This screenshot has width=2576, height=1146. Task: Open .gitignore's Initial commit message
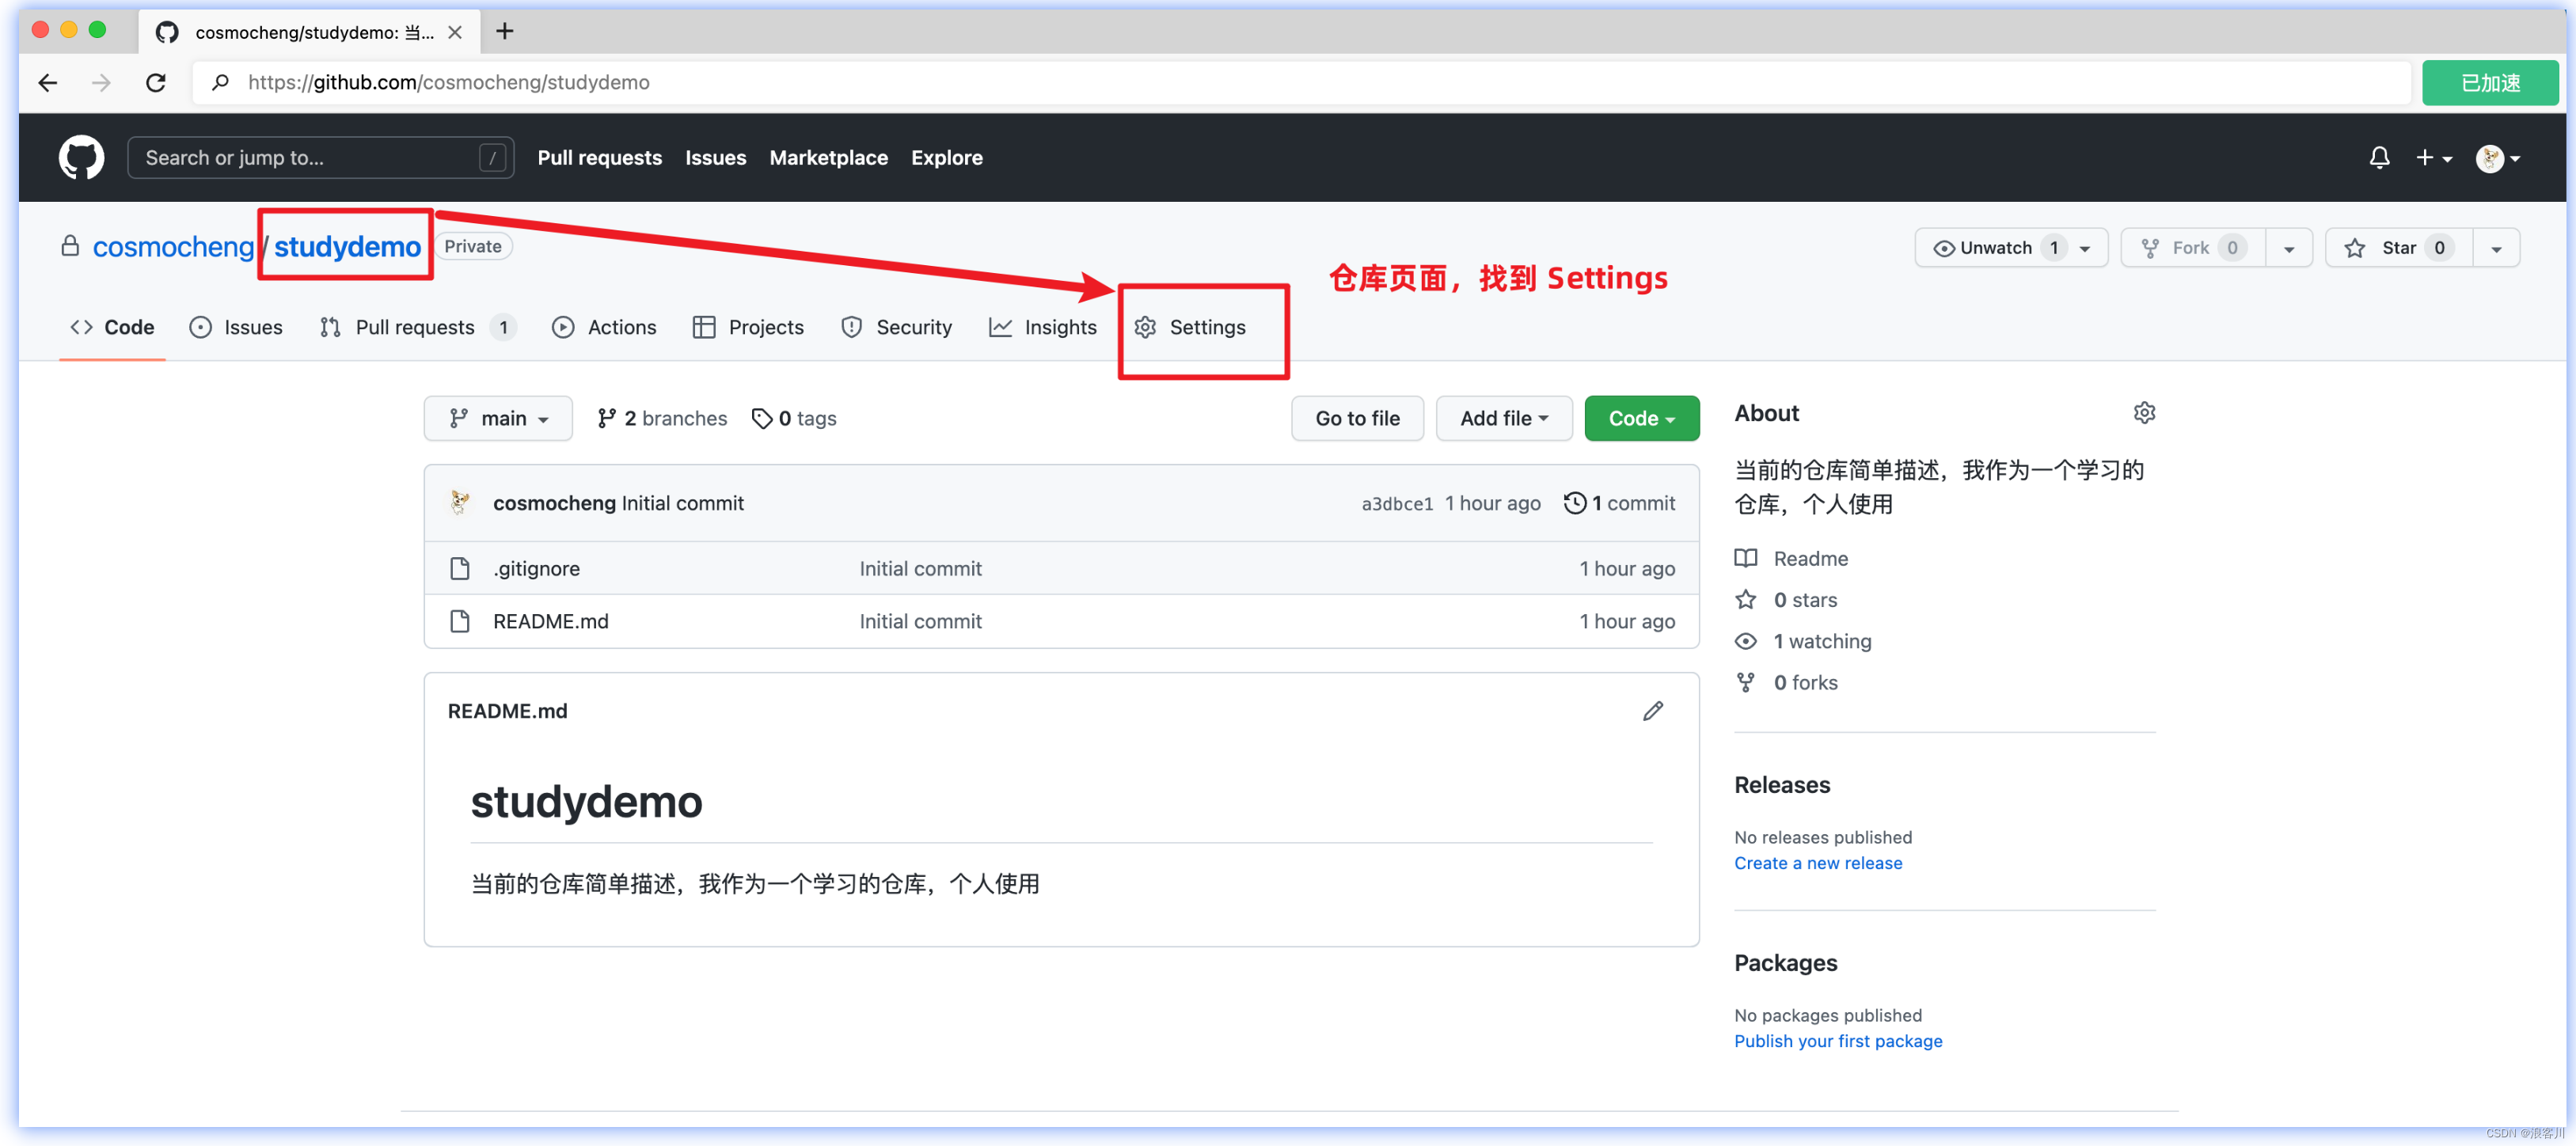pyautogui.click(x=920, y=568)
